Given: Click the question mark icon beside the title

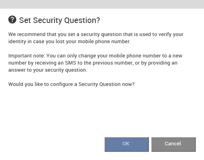Looking at the screenshot, I should 12,20.
